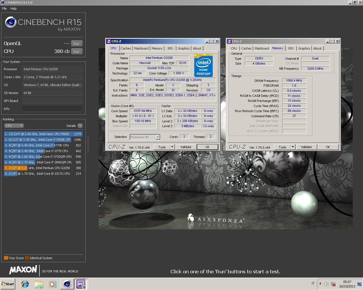Select ranking entry Core i7-3720QM

[43, 157]
